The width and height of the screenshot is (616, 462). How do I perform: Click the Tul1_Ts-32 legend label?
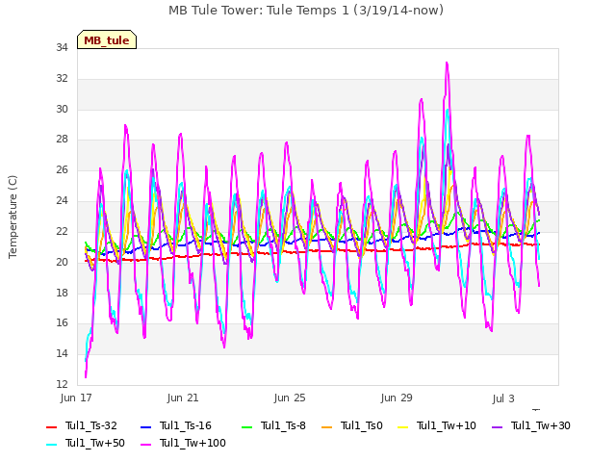[x=91, y=425]
